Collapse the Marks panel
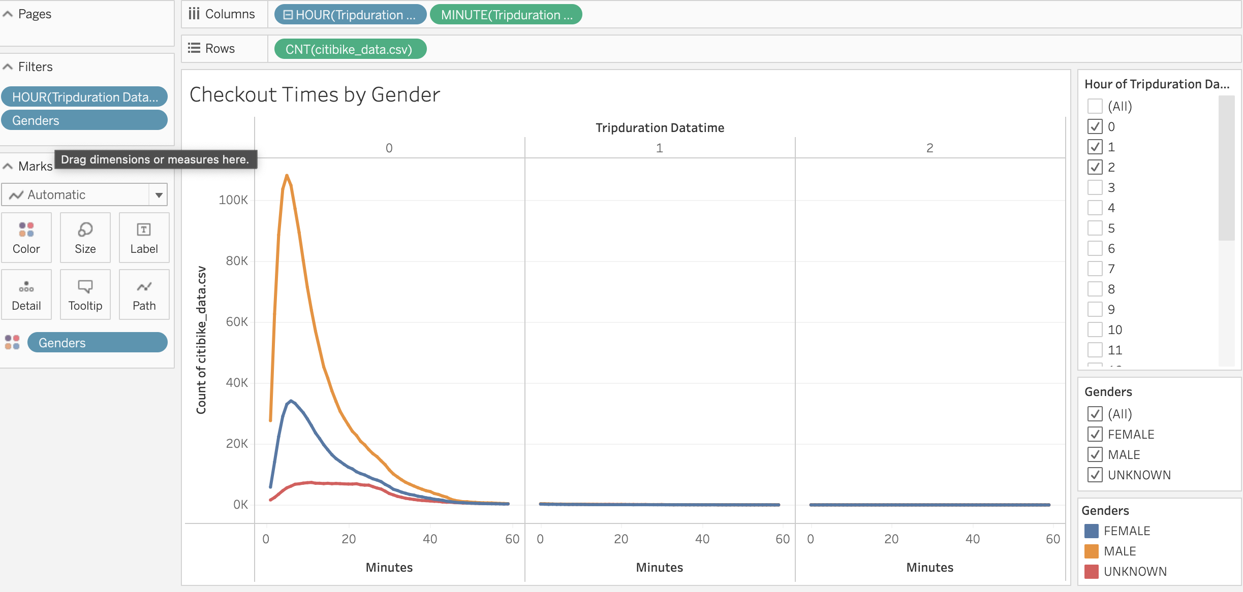The image size is (1243, 592). click(x=7, y=166)
